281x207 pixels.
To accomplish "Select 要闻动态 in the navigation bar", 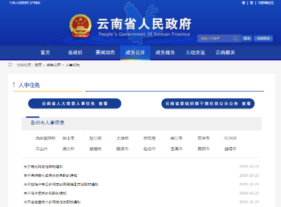I will click(x=105, y=53).
